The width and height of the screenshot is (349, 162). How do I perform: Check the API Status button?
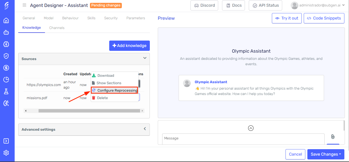coord(265,5)
